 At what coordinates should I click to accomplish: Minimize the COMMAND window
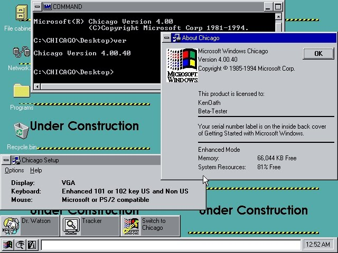(268, 7)
